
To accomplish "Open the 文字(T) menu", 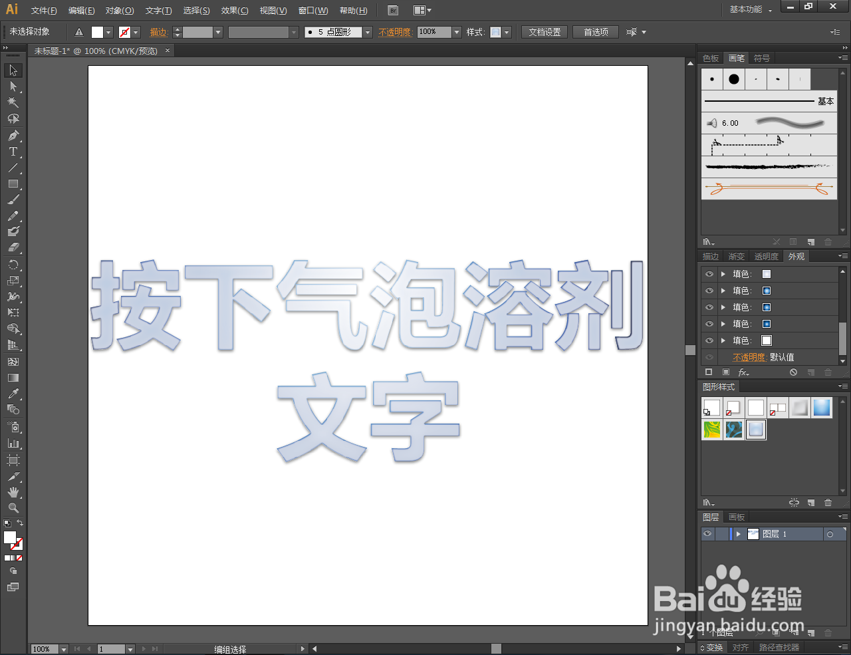I will click(158, 10).
